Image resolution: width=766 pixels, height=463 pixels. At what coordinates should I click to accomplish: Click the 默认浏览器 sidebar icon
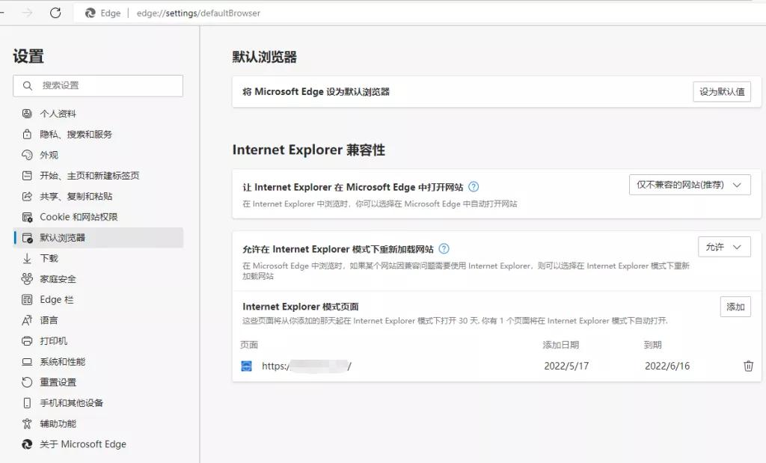(x=27, y=238)
